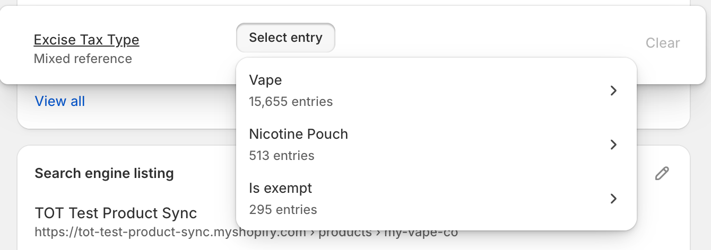This screenshot has width=711, height=250.
Task: Choose the Vape entry type
Action: click(265, 81)
